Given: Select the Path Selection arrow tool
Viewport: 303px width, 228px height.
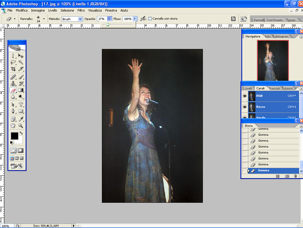Looking at the screenshot, I should [13, 104].
